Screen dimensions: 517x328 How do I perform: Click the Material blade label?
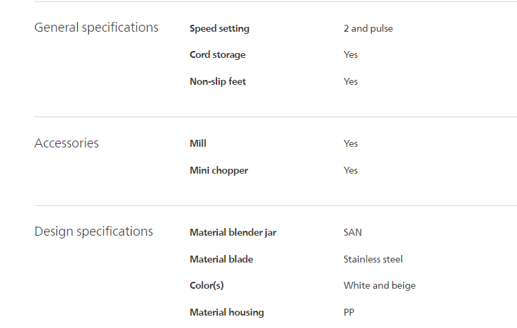click(x=221, y=259)
